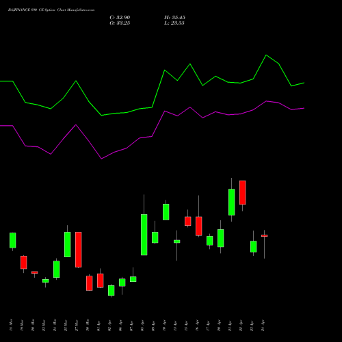Click the 22 Apr date label

[241, 325]
